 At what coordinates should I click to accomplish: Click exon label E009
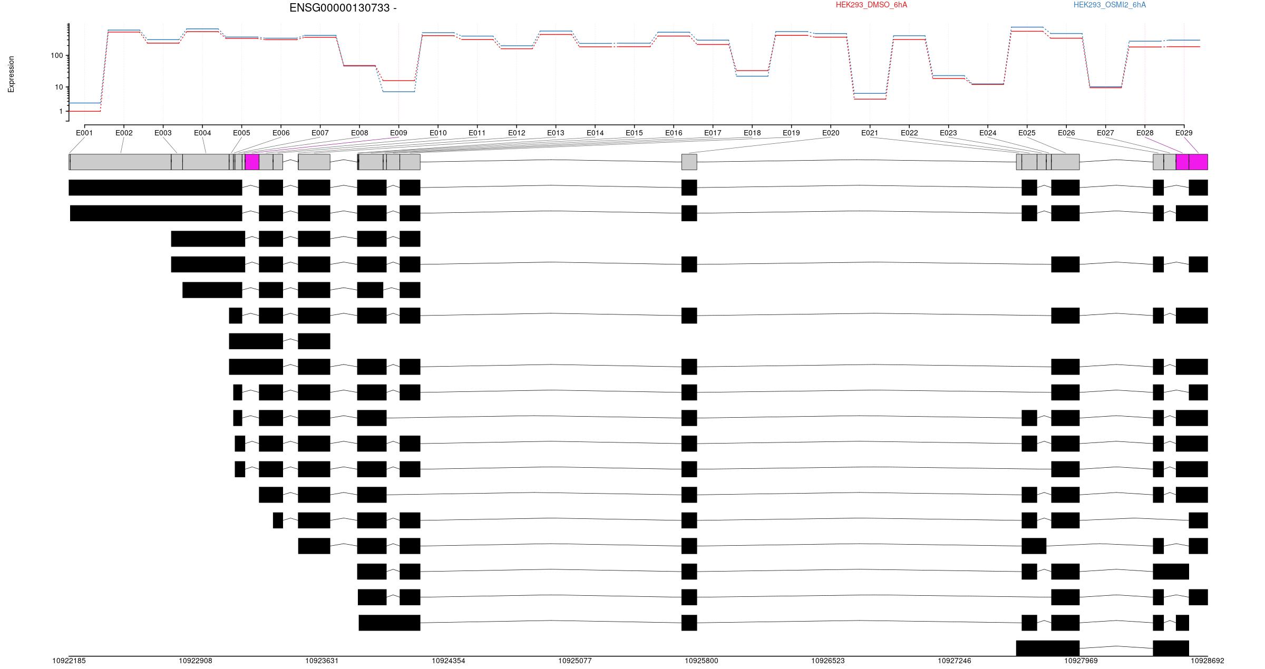coord(398,133)
